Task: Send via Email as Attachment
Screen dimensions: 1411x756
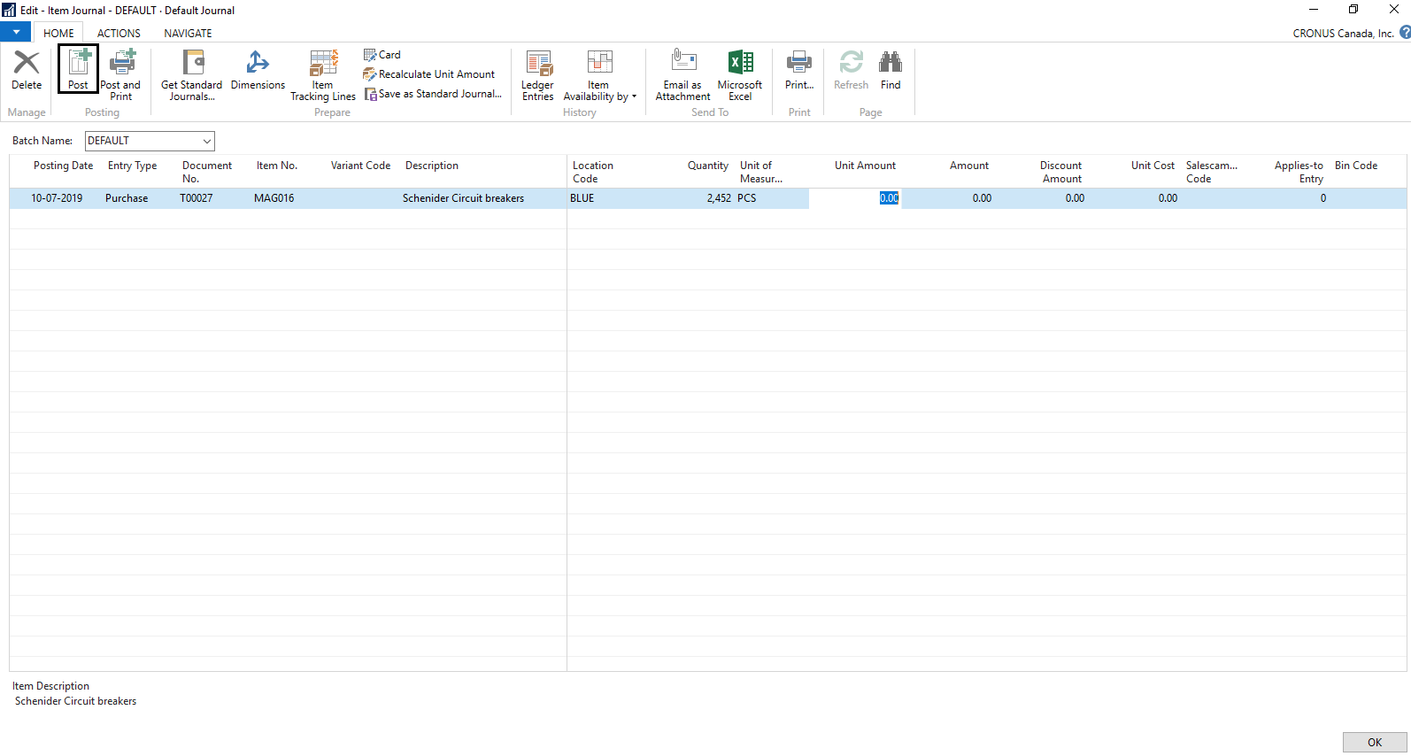Action: click(x=682, y=64)
